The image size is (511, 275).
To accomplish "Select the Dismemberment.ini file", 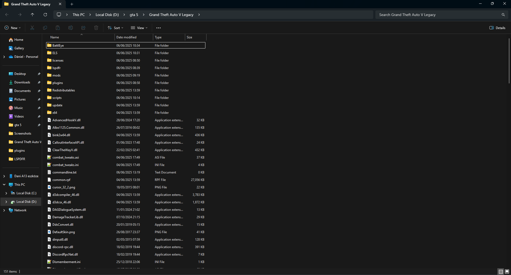I will [x=126, y=262].
